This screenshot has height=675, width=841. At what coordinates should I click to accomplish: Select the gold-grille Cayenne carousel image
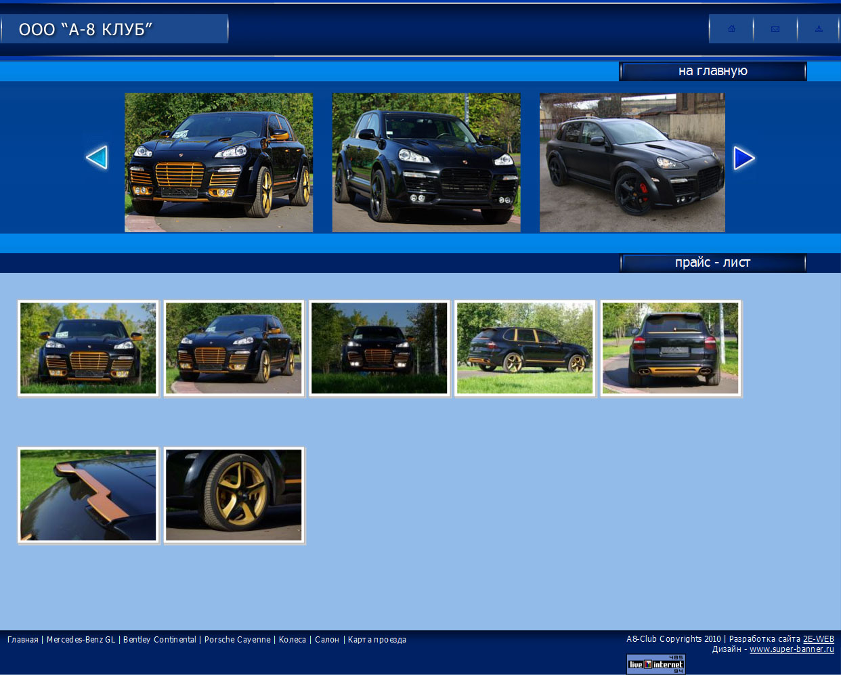(x=219, y=162)
